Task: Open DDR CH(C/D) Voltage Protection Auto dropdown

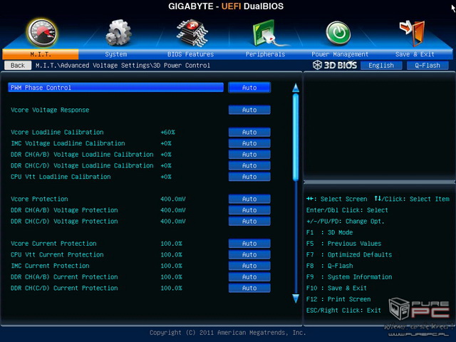Action: pos(249,222)
